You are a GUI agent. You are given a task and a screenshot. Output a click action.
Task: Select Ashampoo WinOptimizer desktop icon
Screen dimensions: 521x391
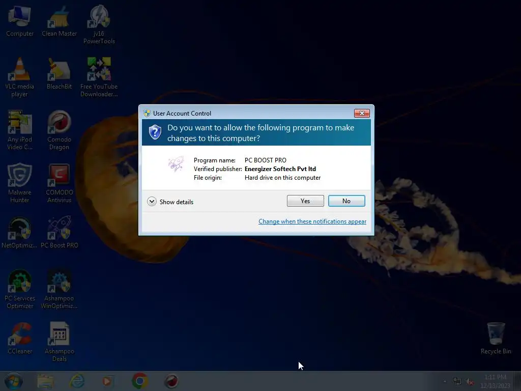(59, 289)
